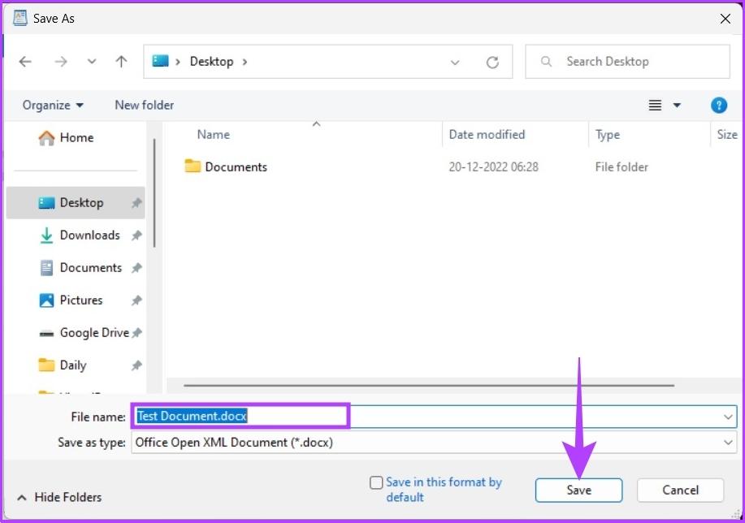Image resolution: width=745 pixels, height=523 pixels.
Task: Open the blue Help icon
Action: click(719, 105)
